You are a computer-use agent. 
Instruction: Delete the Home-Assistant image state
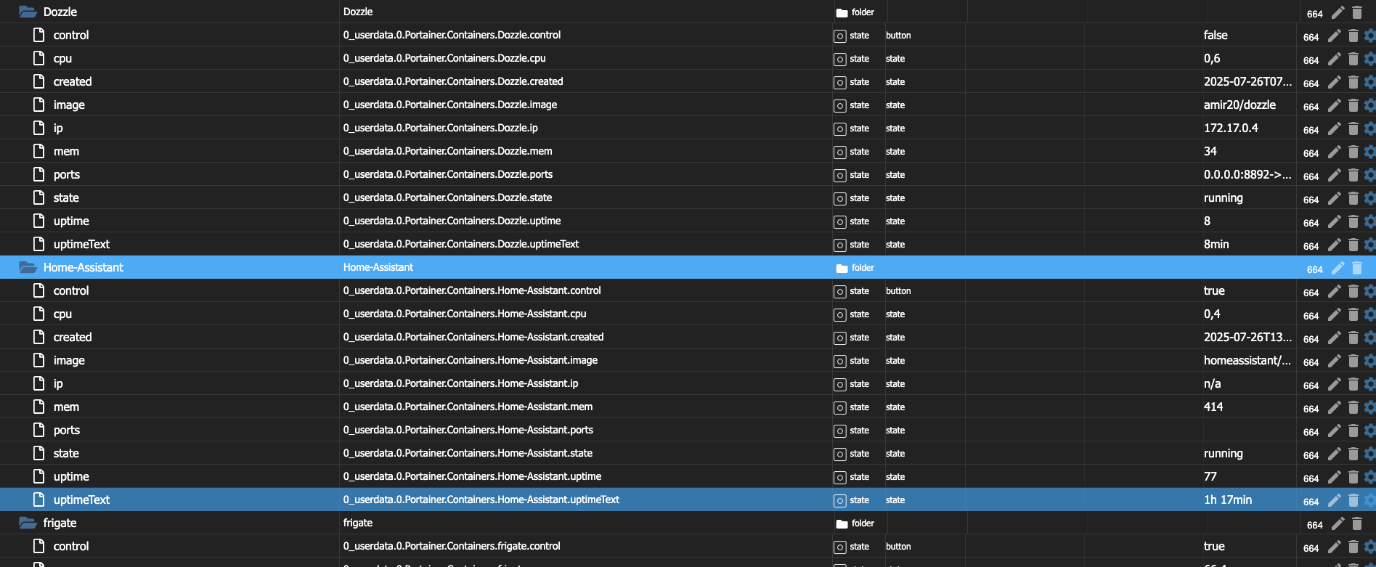(x=1353, y=361)
